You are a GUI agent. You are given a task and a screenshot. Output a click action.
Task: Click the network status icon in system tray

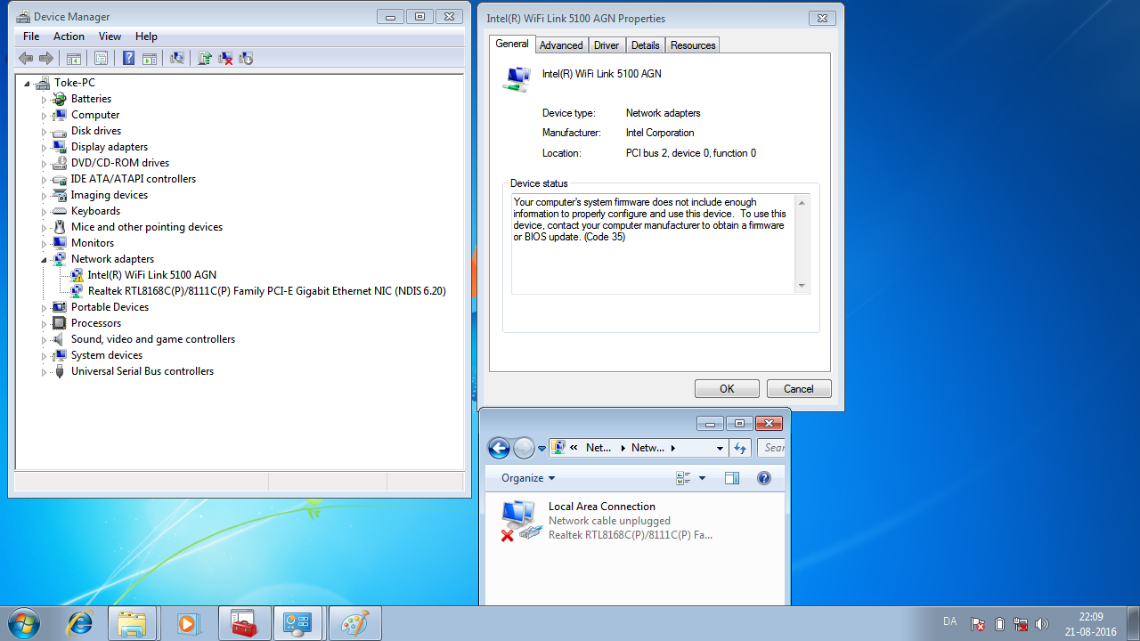click(1021, 624)
